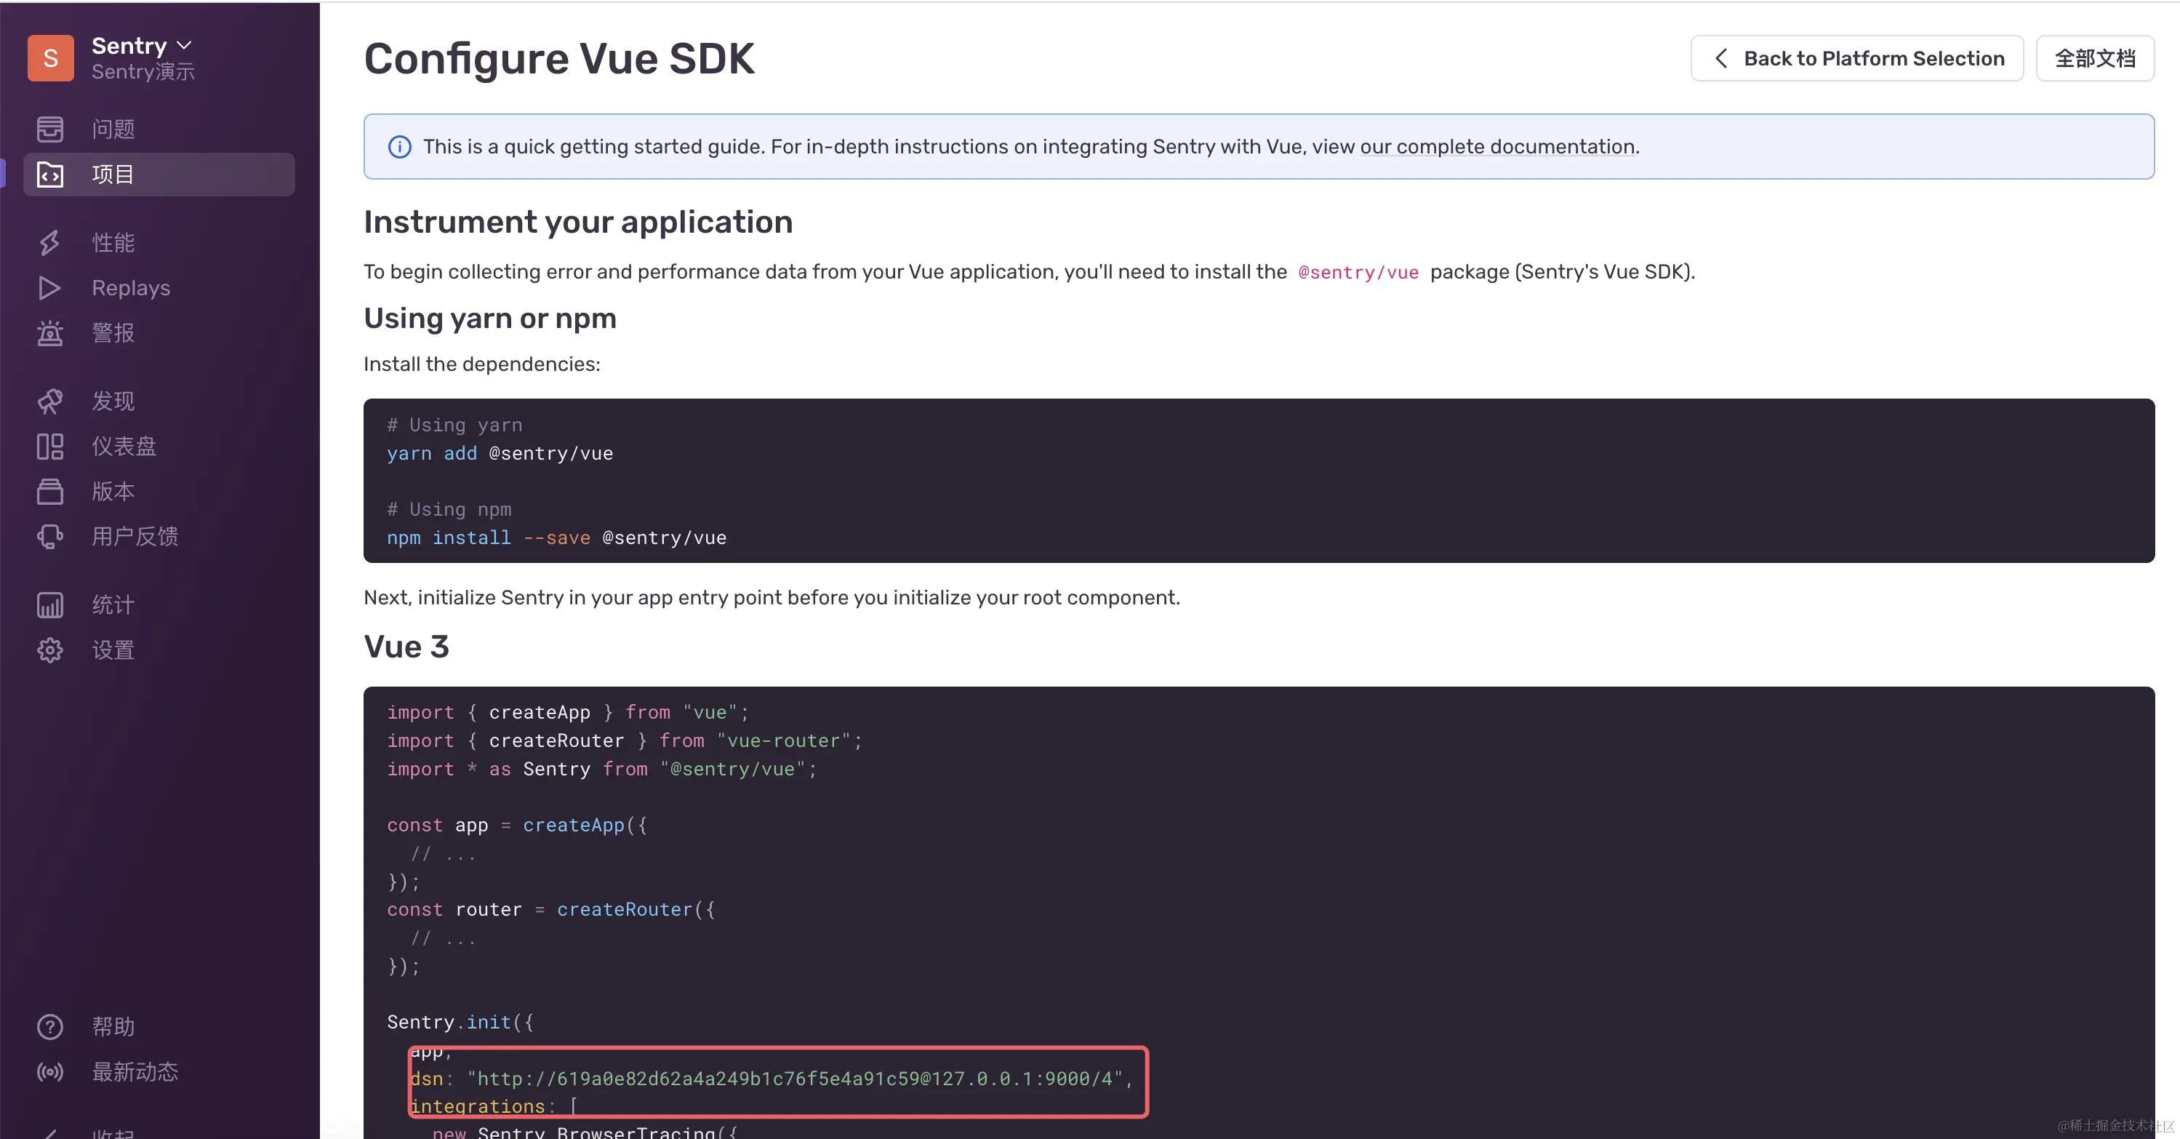Open Settings (设置) gear icon
The width and height of the screenshot is (2180, 1139).
tap(50, 650)
